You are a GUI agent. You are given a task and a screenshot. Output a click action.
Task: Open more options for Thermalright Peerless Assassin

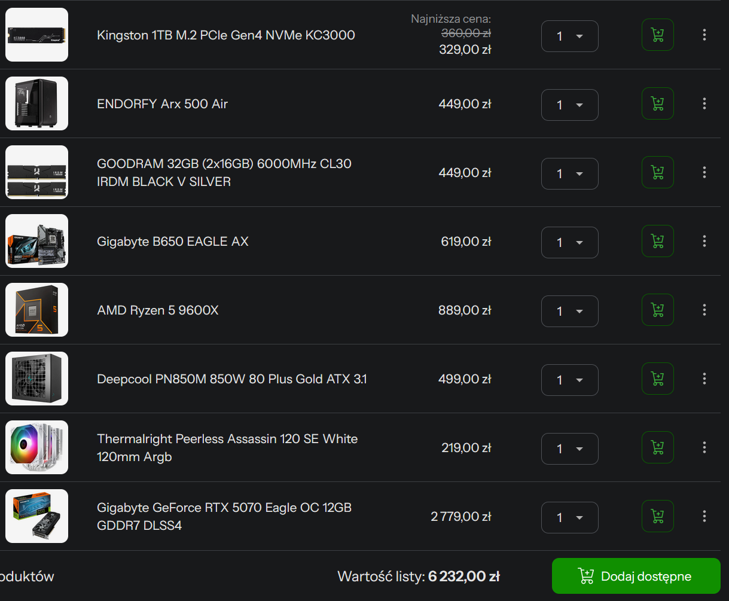(x=704, y=447)
